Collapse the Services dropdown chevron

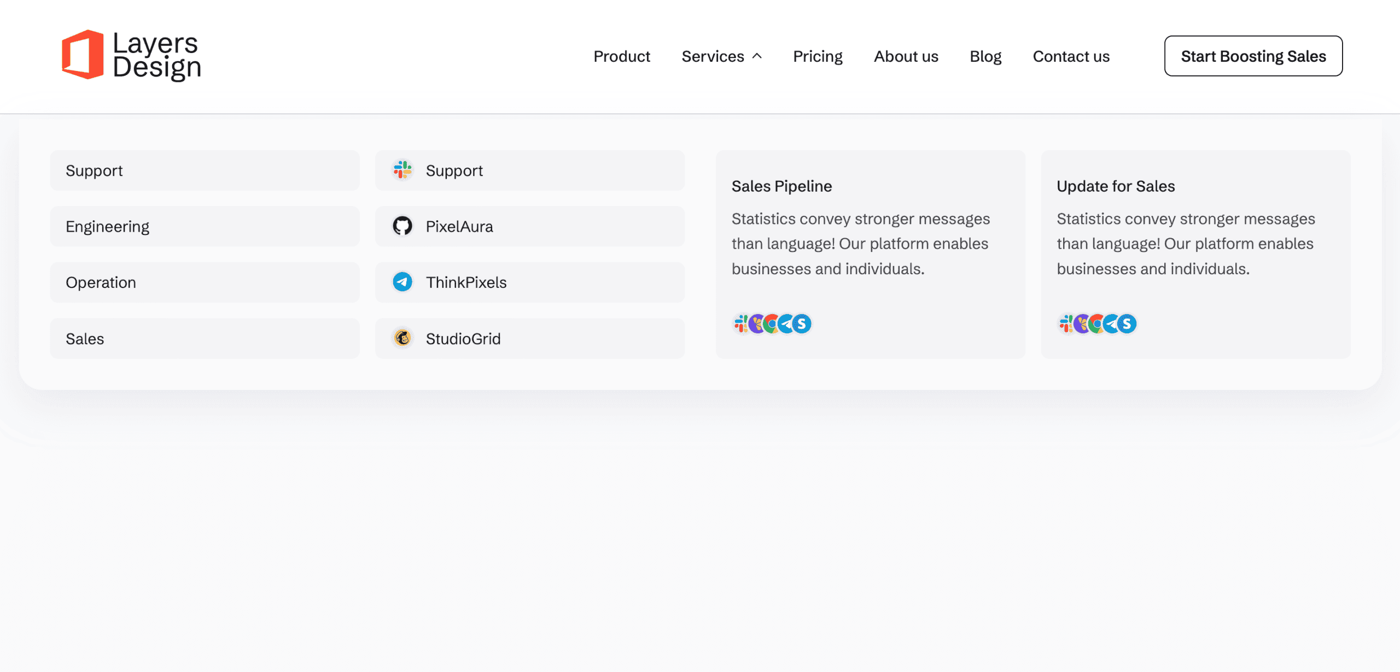[757, 56]
